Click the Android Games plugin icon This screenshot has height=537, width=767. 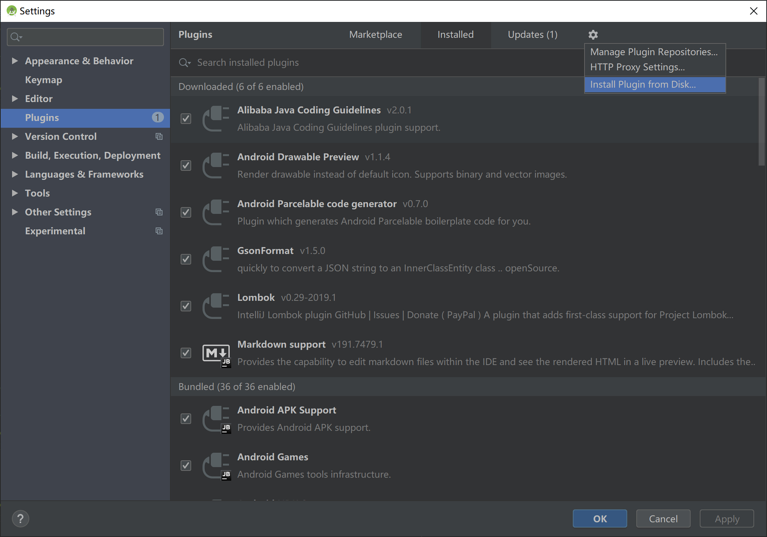tap(216, 466)
